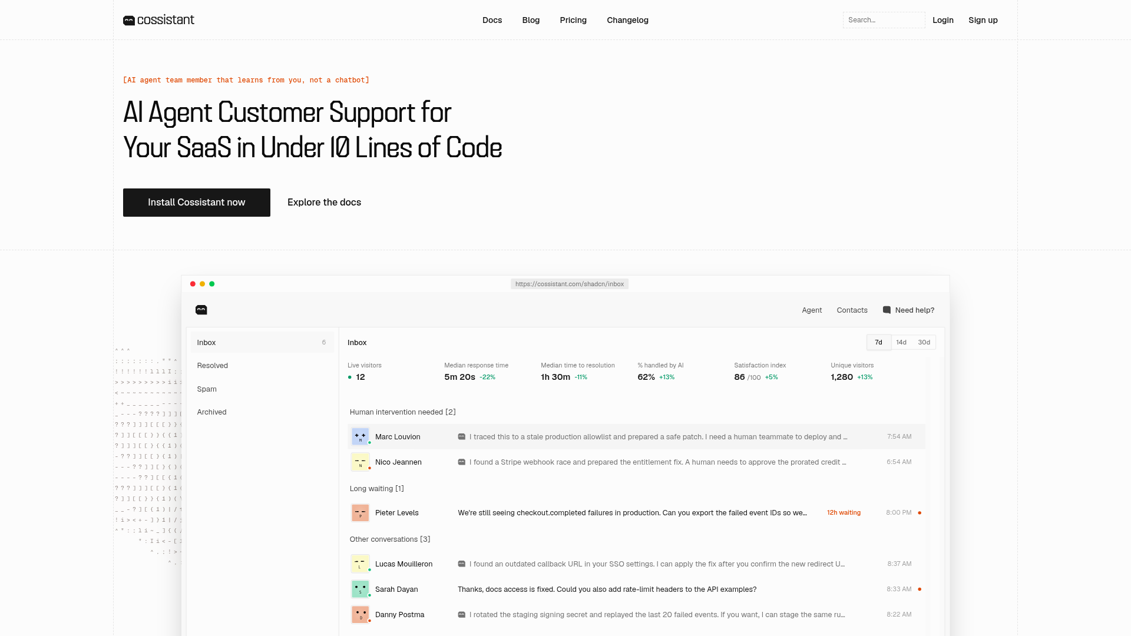Click the red window dot in mockup
The width and height of the screenshot is (1131, 636).
[x=193, y=284]
